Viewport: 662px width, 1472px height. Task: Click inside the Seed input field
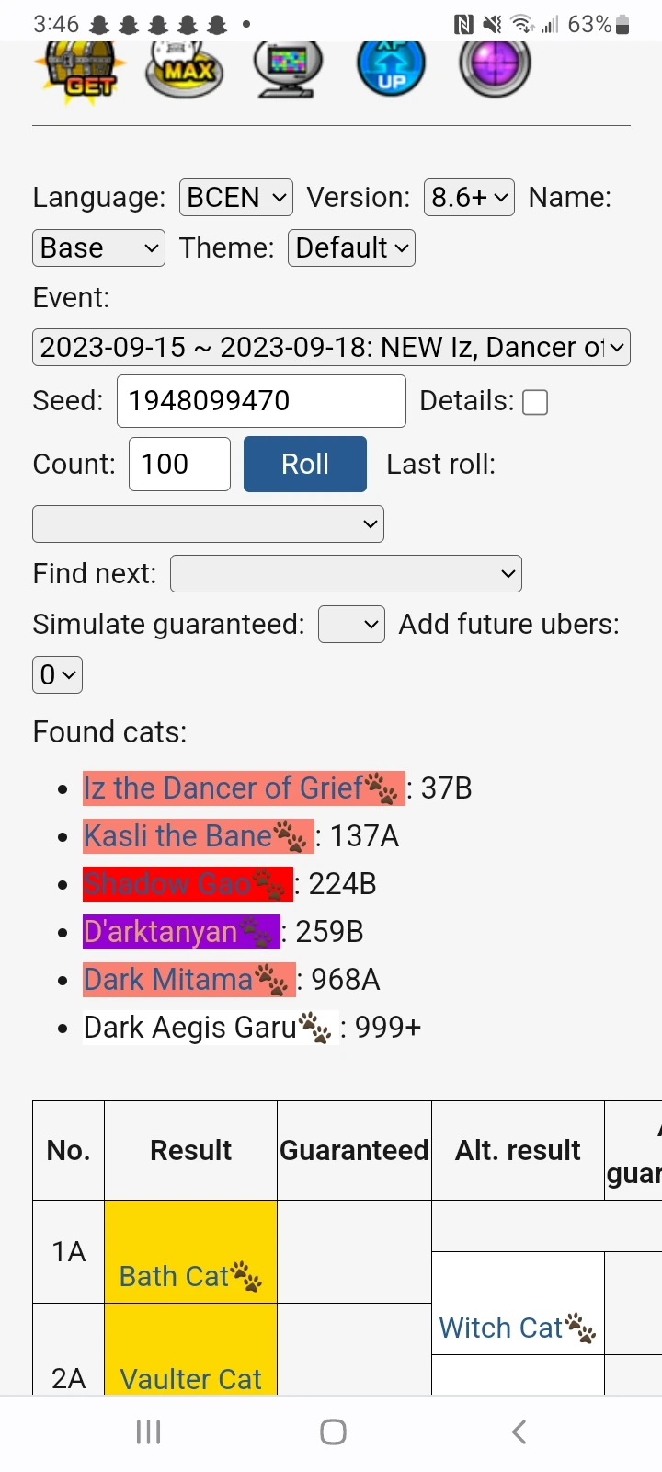[260, 401]
